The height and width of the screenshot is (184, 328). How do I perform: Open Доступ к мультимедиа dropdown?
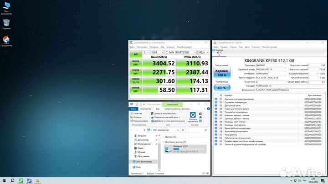coord(164,114)
